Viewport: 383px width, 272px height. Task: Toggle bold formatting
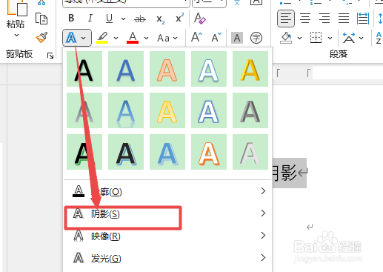(x=71, y=18)
